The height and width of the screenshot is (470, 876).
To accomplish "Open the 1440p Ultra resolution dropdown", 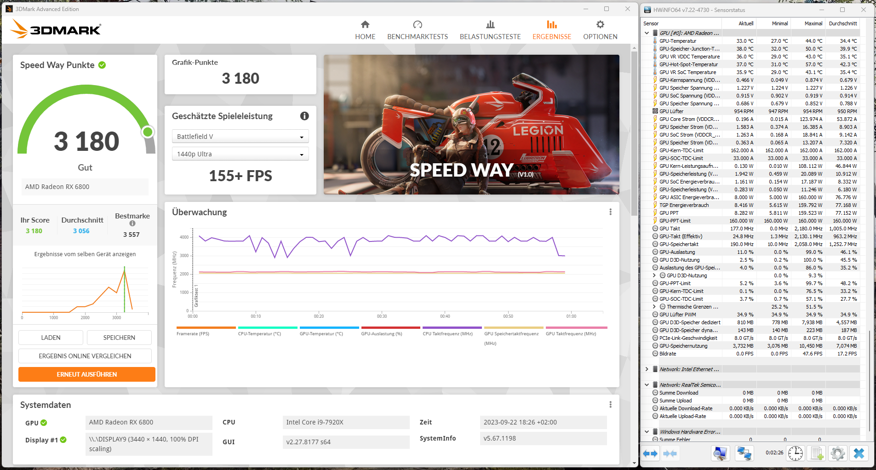I will (240, 154).
